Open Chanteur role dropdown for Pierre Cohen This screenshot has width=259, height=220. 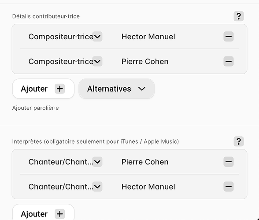point(97,162)
